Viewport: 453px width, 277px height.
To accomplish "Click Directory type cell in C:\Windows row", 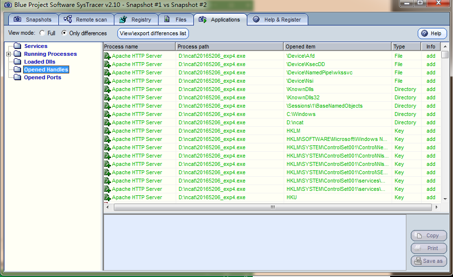I will tap(405, 115).
